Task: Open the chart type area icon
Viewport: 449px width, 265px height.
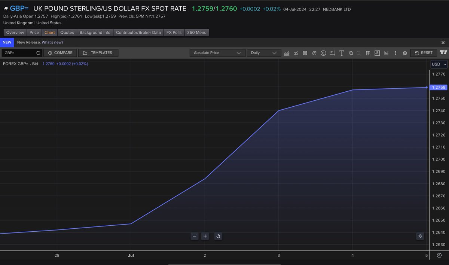Action: (x=287, y=53)
